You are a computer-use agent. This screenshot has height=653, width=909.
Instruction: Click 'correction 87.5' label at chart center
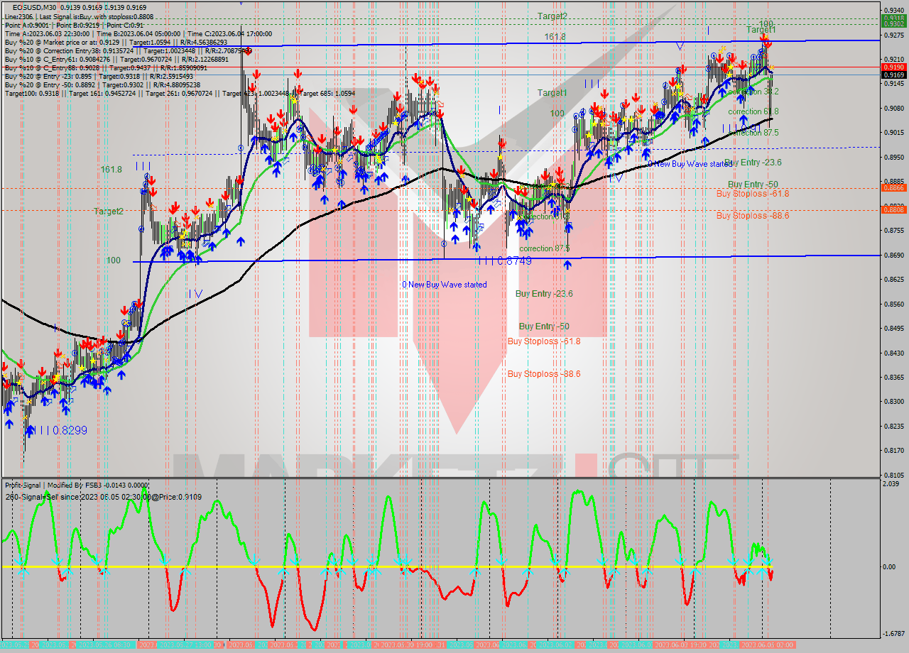click(545, 249)
